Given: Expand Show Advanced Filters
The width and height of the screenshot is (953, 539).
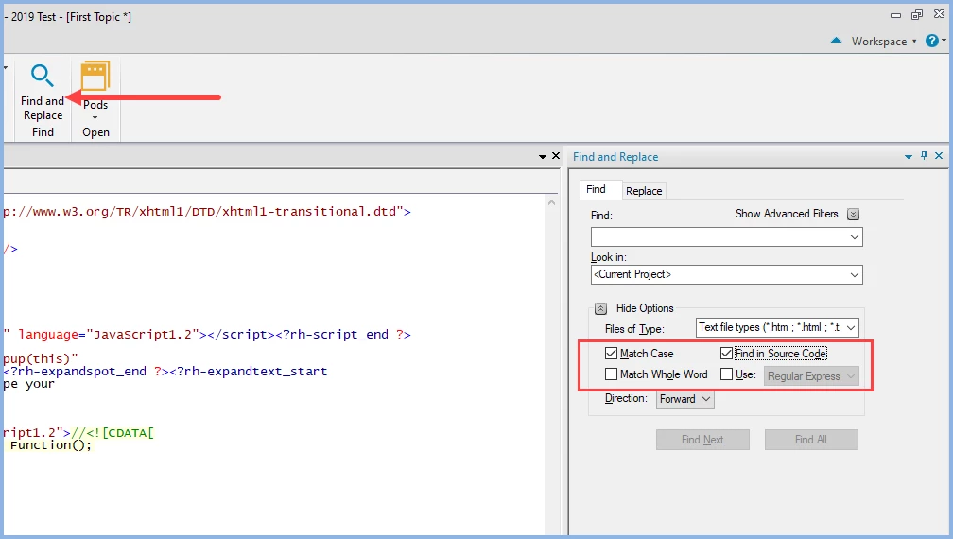Looking at the screenshot, I should 854,214.
